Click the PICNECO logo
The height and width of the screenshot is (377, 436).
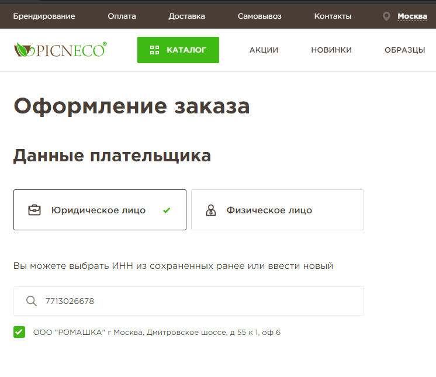point(60,50)
